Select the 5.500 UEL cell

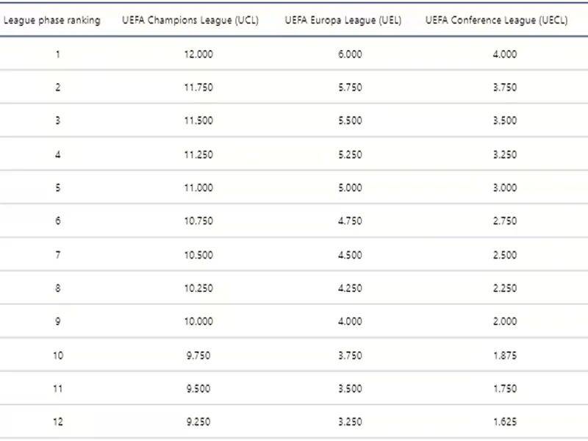click(x=350, y=121)
